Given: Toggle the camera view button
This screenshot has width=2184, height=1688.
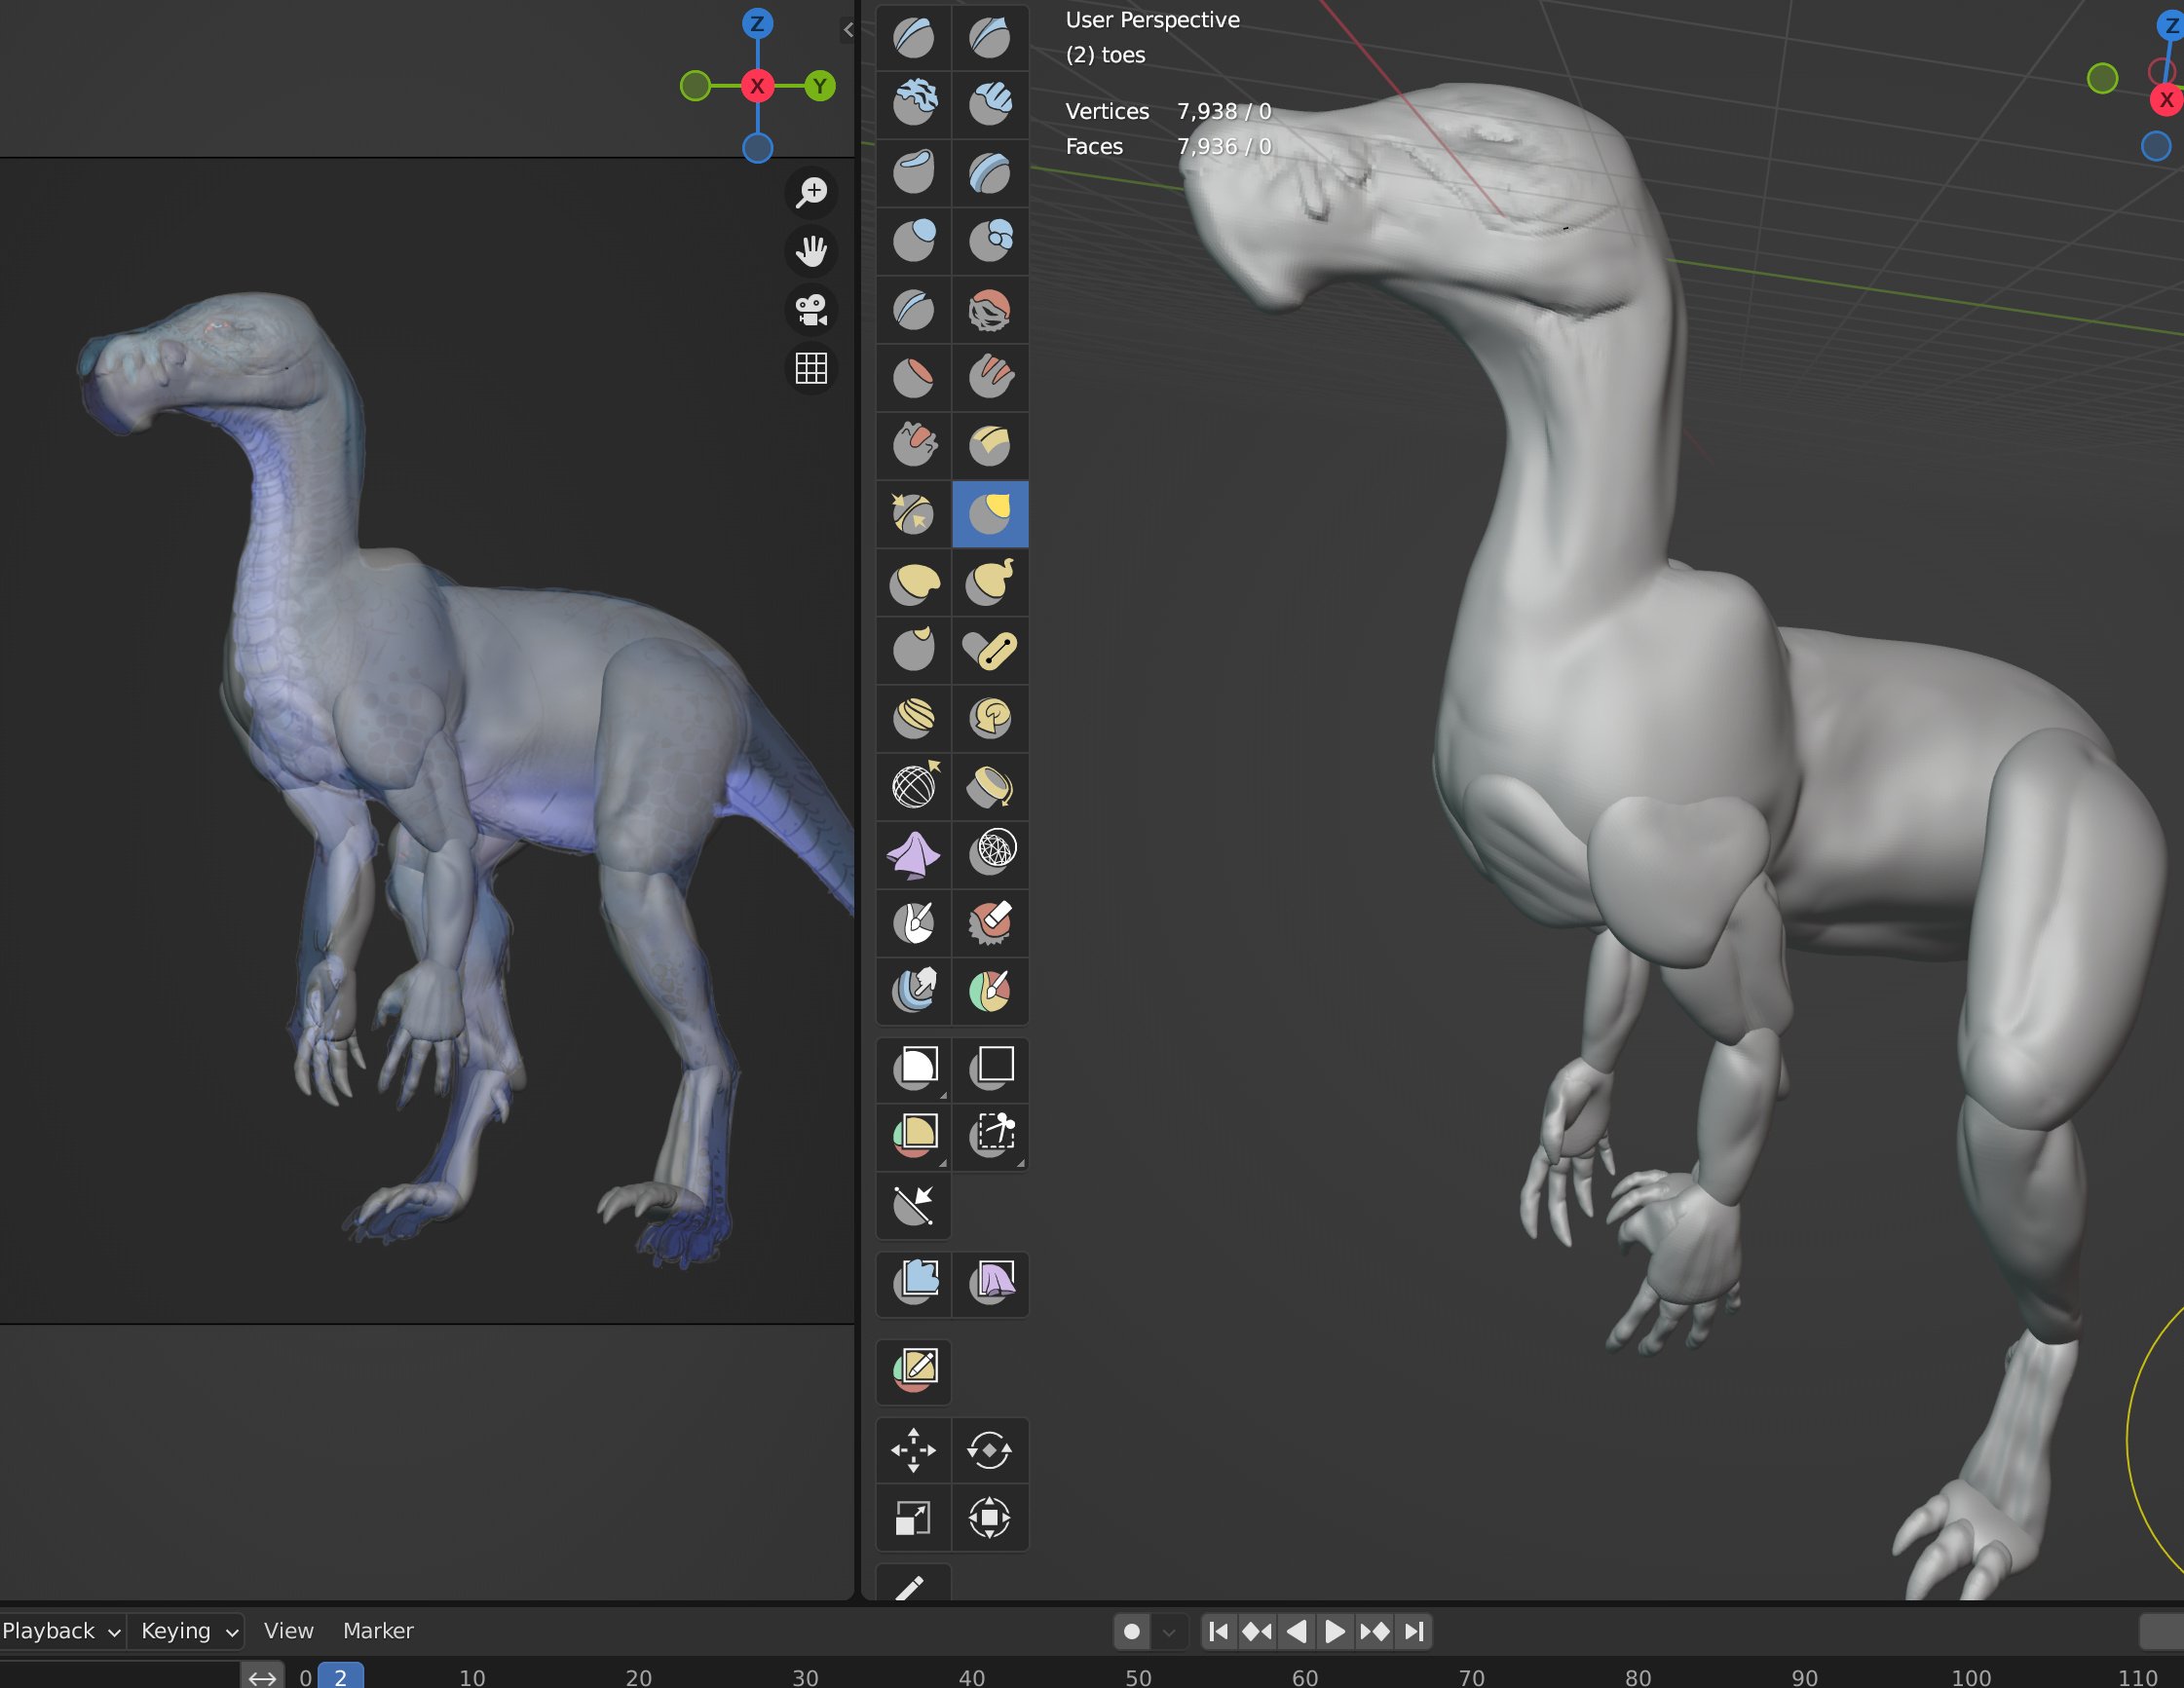Looking at the screenshot, I should [811, 310].
